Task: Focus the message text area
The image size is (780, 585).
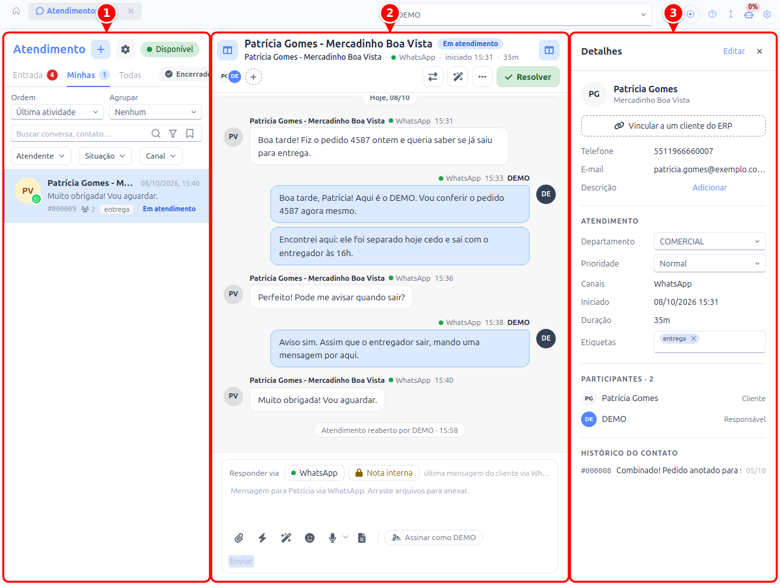Action: pyautogui.click(x=389, y=504)
